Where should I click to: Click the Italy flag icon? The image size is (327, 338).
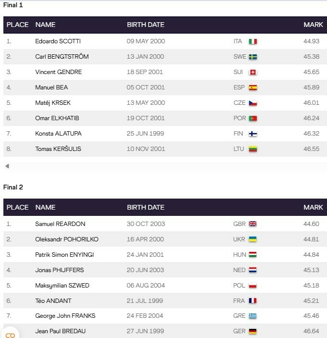pos(252,41)
